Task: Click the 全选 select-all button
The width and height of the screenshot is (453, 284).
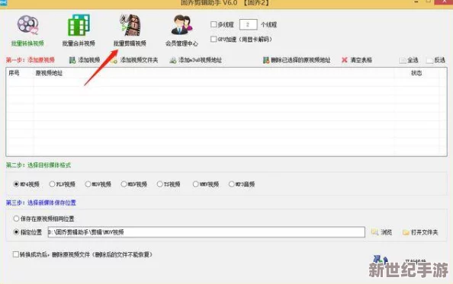Action: (x=409, y=60)
